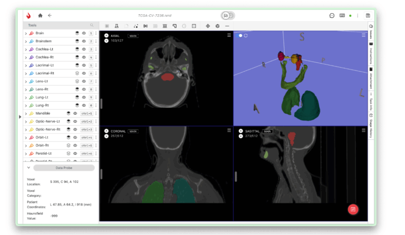Select the corner shape toolbar icon
405x235 pixels.
point(175,26)
